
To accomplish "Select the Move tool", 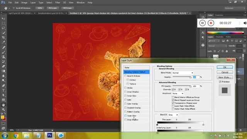I will (x=3, y=19).
